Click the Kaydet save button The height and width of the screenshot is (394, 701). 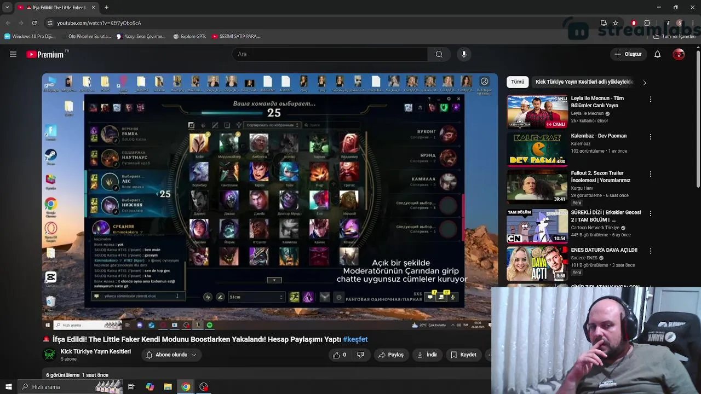coord(463,355)
